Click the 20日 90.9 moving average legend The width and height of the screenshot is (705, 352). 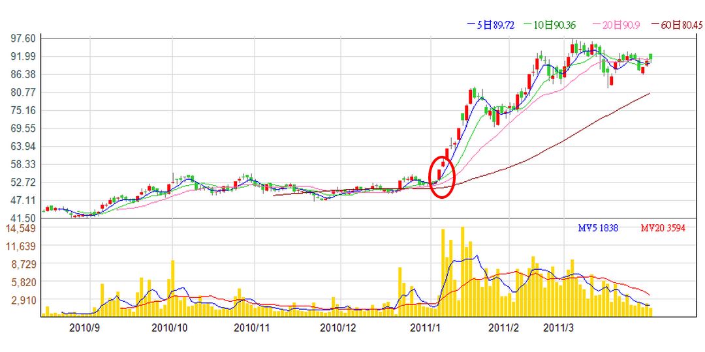[615, 25]
